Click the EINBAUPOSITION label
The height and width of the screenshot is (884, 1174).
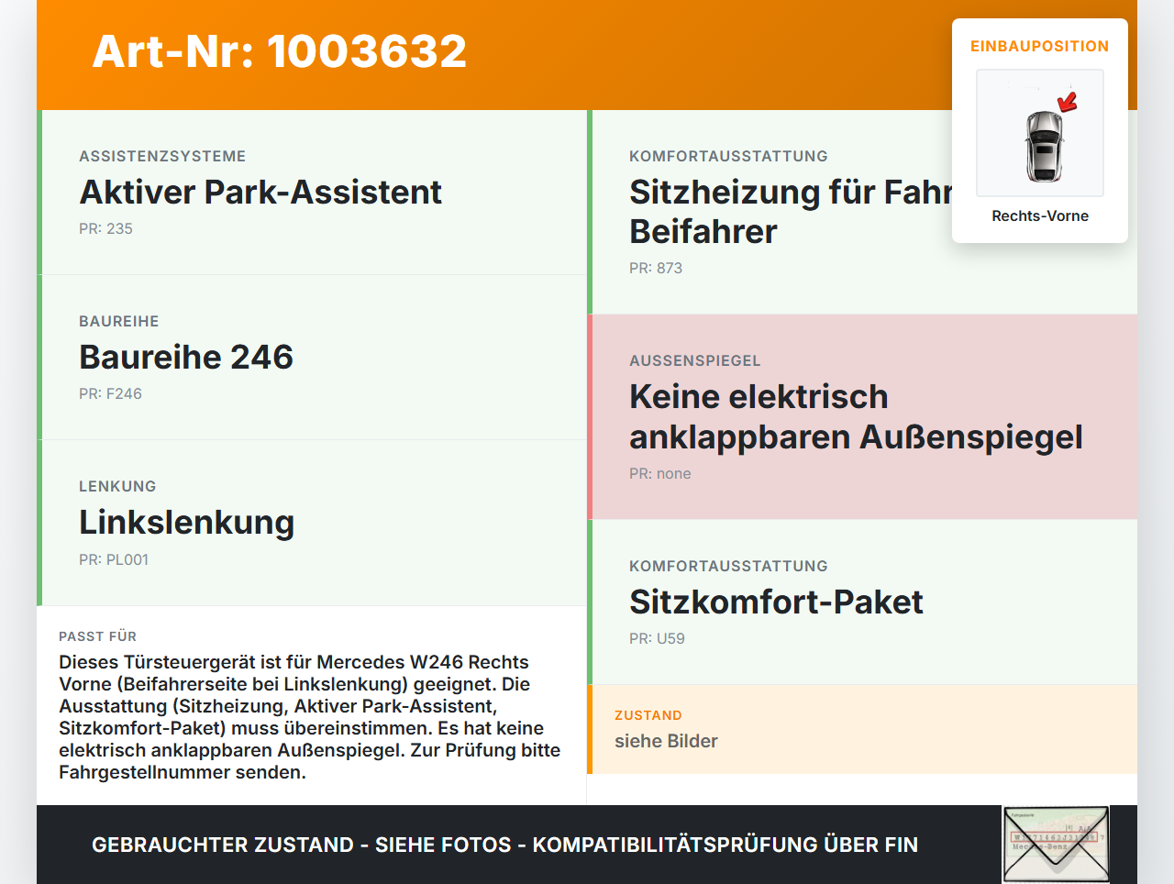pos(1040,46)
